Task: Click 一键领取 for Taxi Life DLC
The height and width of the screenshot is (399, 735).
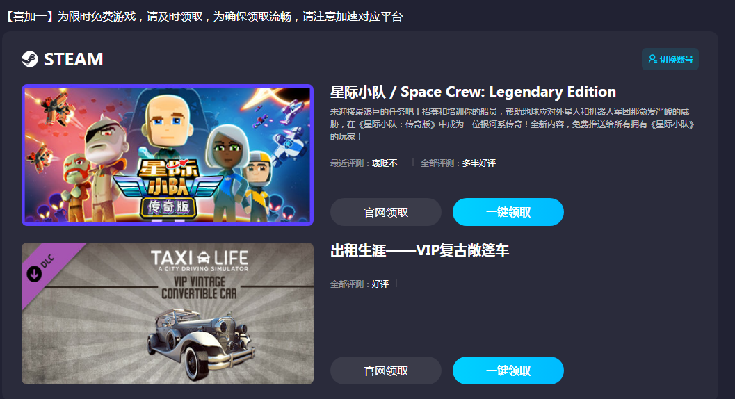Action: [x=508, y=370]
